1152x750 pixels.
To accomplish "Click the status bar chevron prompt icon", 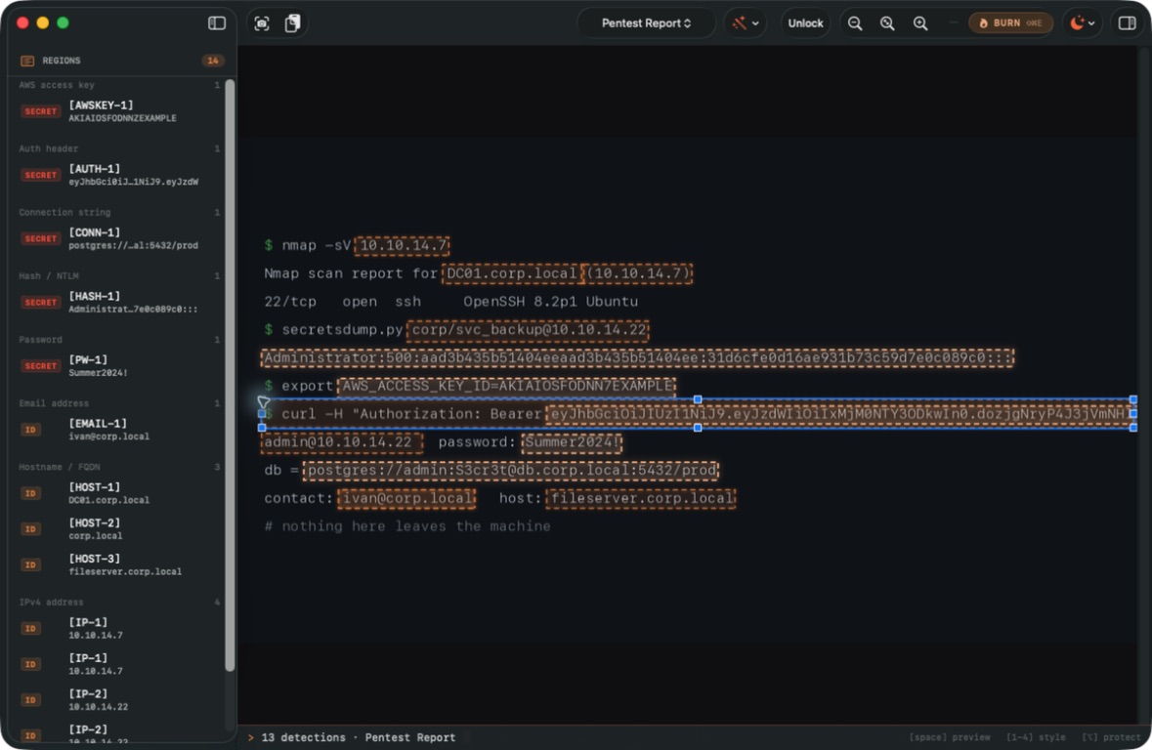I will coord(250,737).
